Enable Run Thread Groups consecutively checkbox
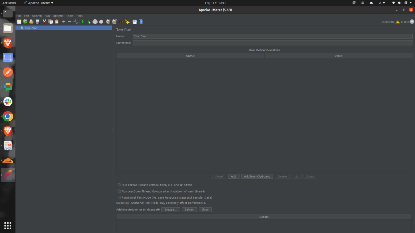The image size is (415, 233). click(x=119, y=185)
